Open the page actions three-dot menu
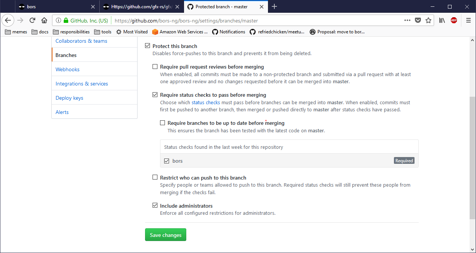476x253 pixels. tap(407, 21)
